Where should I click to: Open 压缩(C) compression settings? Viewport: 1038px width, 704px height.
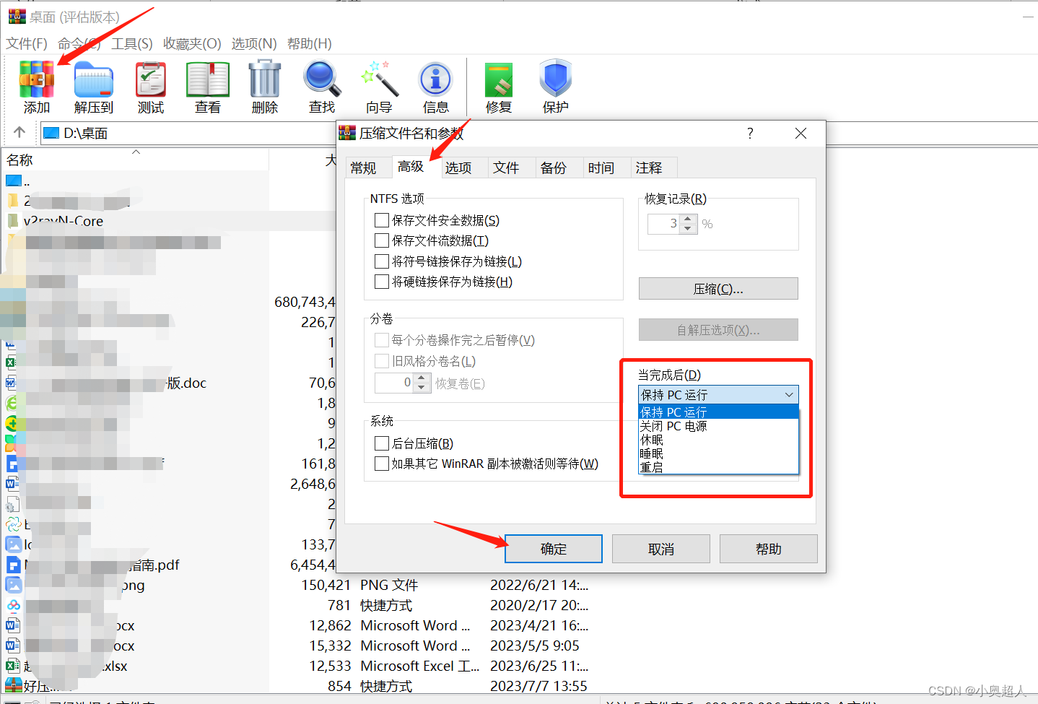point(717,288)
